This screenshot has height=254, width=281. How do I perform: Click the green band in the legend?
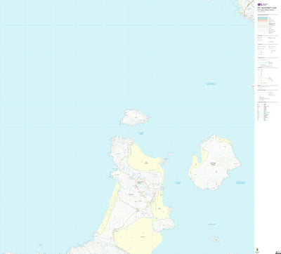(263, 19)
